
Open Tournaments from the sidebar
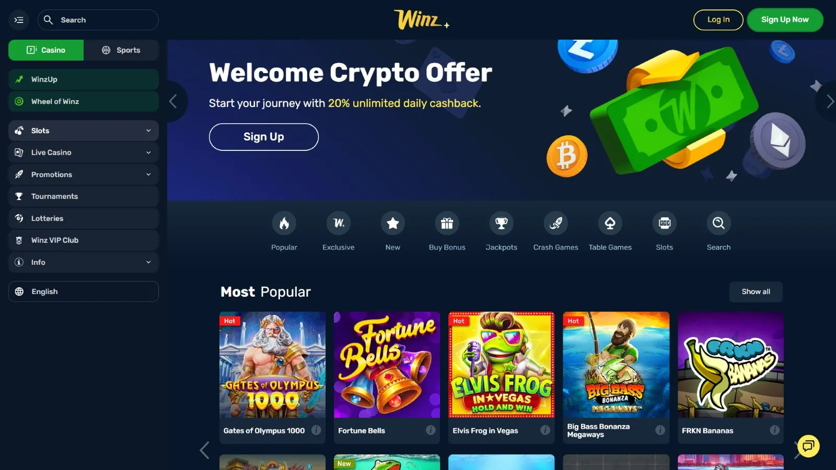[x=84, y=196]
